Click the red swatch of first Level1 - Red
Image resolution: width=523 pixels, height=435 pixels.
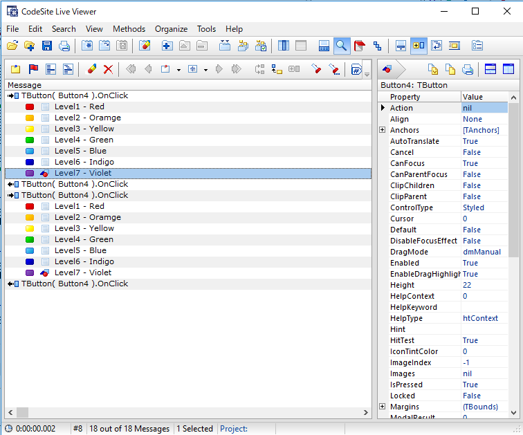pyautogui.click(x=30, y=107)
